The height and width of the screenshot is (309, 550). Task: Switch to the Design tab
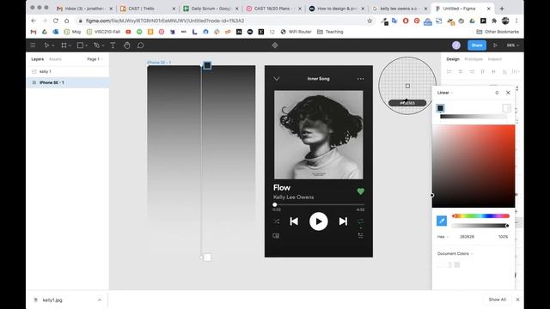(x=453, y=59)
